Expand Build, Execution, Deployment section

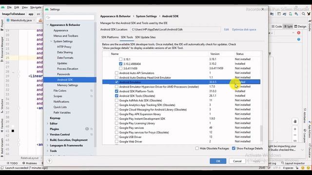(x=48, y=140)
